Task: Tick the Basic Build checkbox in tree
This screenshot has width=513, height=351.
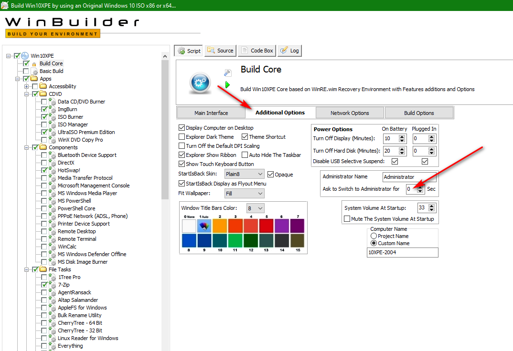Action: pos(26,71)
